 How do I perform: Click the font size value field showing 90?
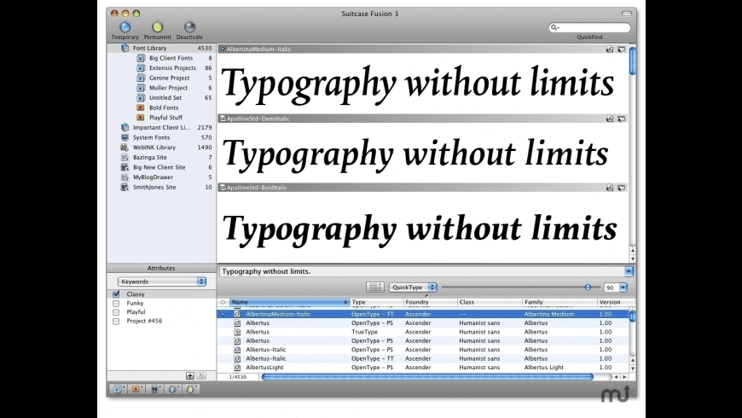coord(612,287)
